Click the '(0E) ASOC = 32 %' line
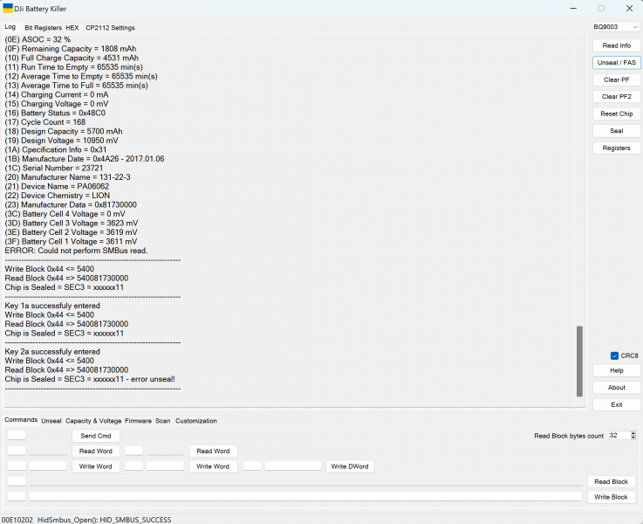The width and height of the screenshot is (643, 524). 38,39
